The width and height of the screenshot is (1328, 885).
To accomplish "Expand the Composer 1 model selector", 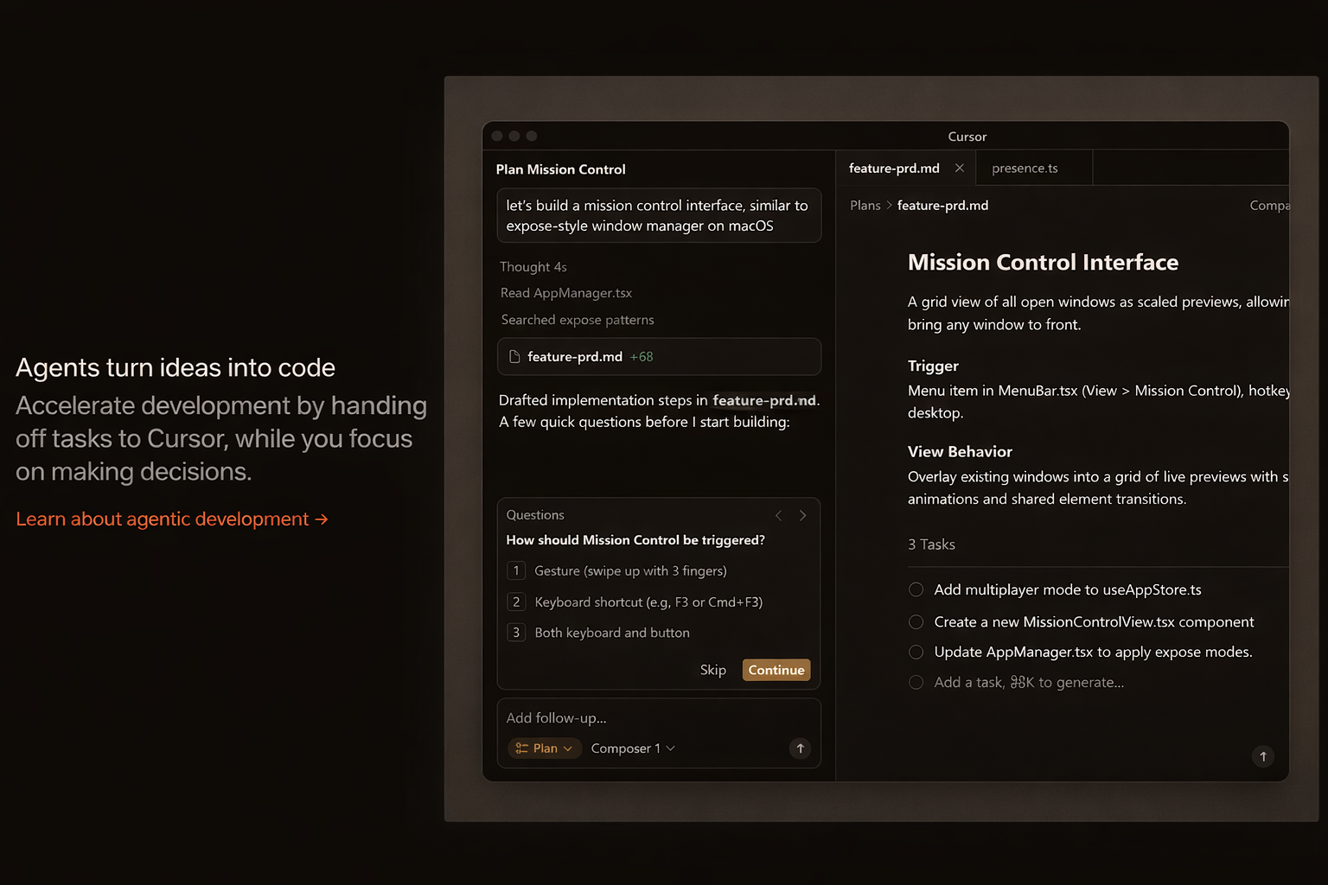I will coord(632,748).
